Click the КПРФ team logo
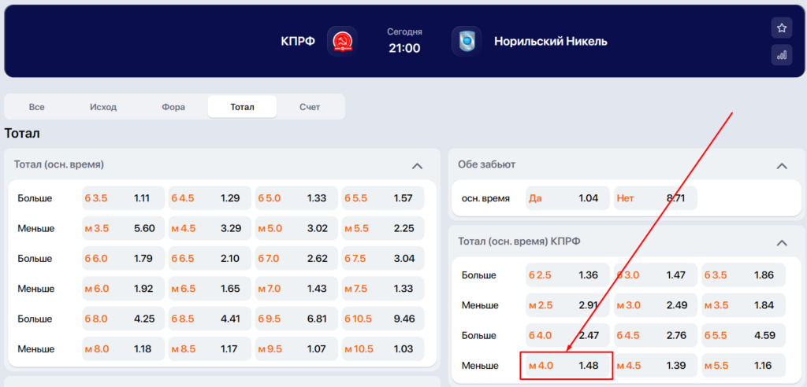 click(342, 41)
